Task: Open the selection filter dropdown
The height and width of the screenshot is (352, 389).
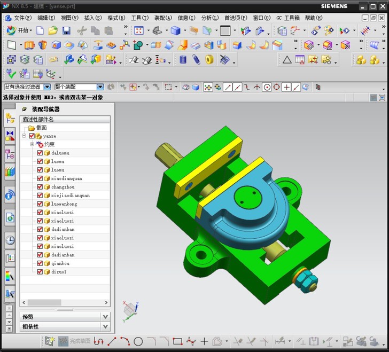Action: click(47, 87)
